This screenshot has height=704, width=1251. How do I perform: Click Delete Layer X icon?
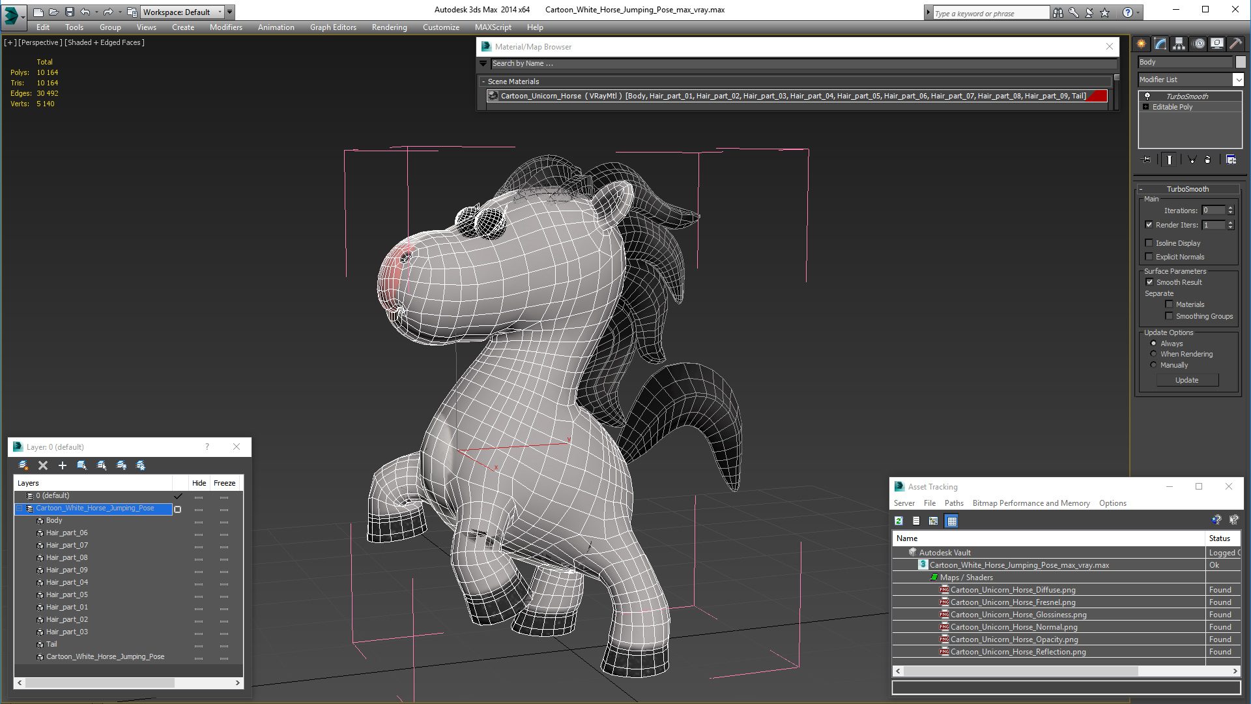(43, 465)
